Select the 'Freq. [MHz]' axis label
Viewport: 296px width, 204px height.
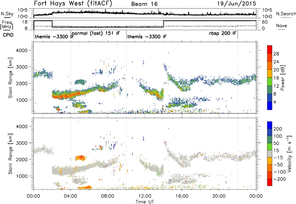click(x=7, y=25)
